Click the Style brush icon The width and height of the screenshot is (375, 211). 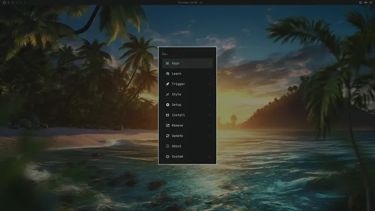pos(168,94)
